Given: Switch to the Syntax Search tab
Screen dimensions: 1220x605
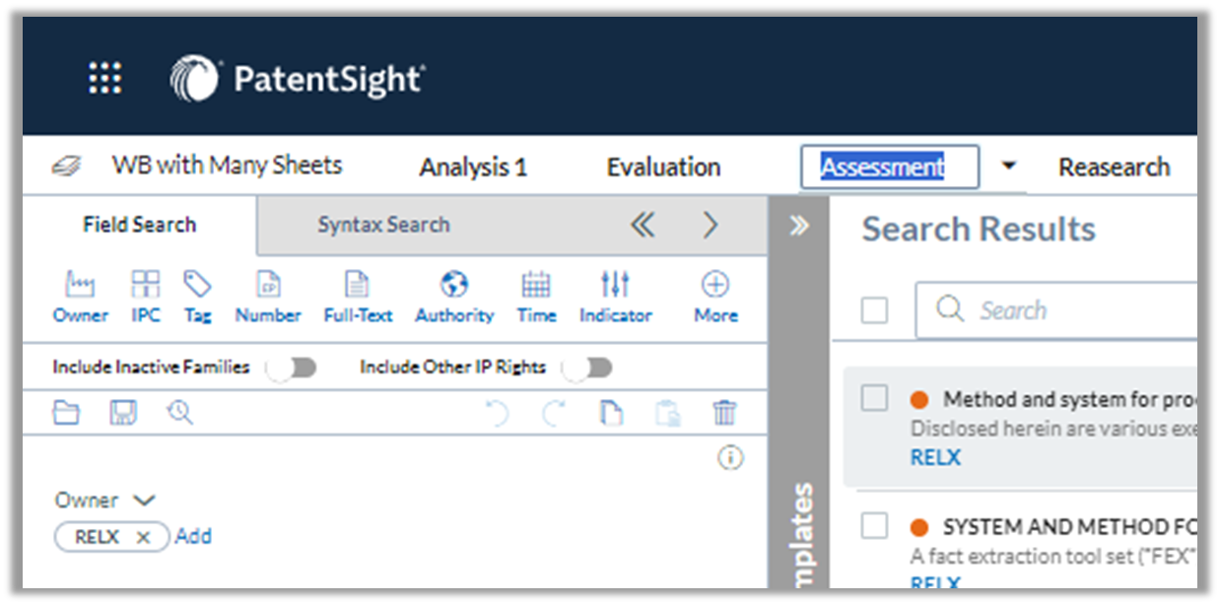Looking at the screenshot, I should click(383, 225).
